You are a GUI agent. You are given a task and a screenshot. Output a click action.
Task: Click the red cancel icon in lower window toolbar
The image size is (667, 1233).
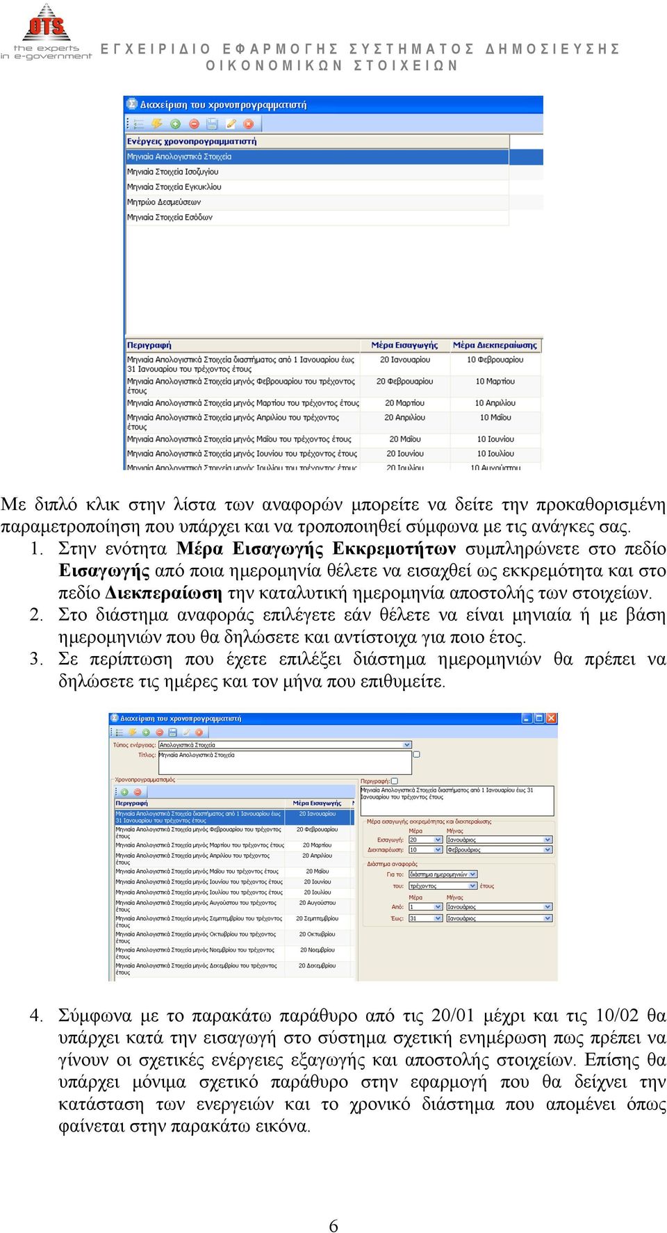pos(199,732)
